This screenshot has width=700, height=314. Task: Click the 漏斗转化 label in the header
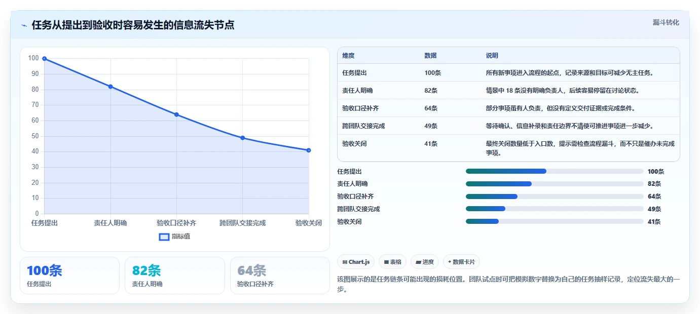(666, 23)
